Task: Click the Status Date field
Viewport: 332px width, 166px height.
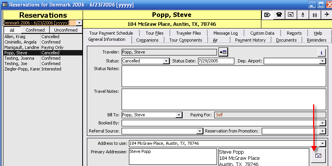Action: [215, 61]
